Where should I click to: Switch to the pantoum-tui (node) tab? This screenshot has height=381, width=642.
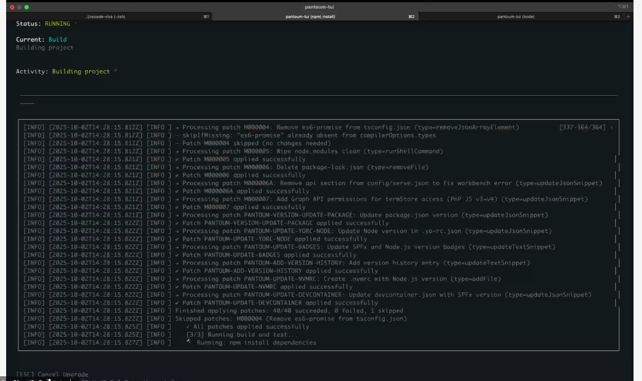[x=516, y=17]
